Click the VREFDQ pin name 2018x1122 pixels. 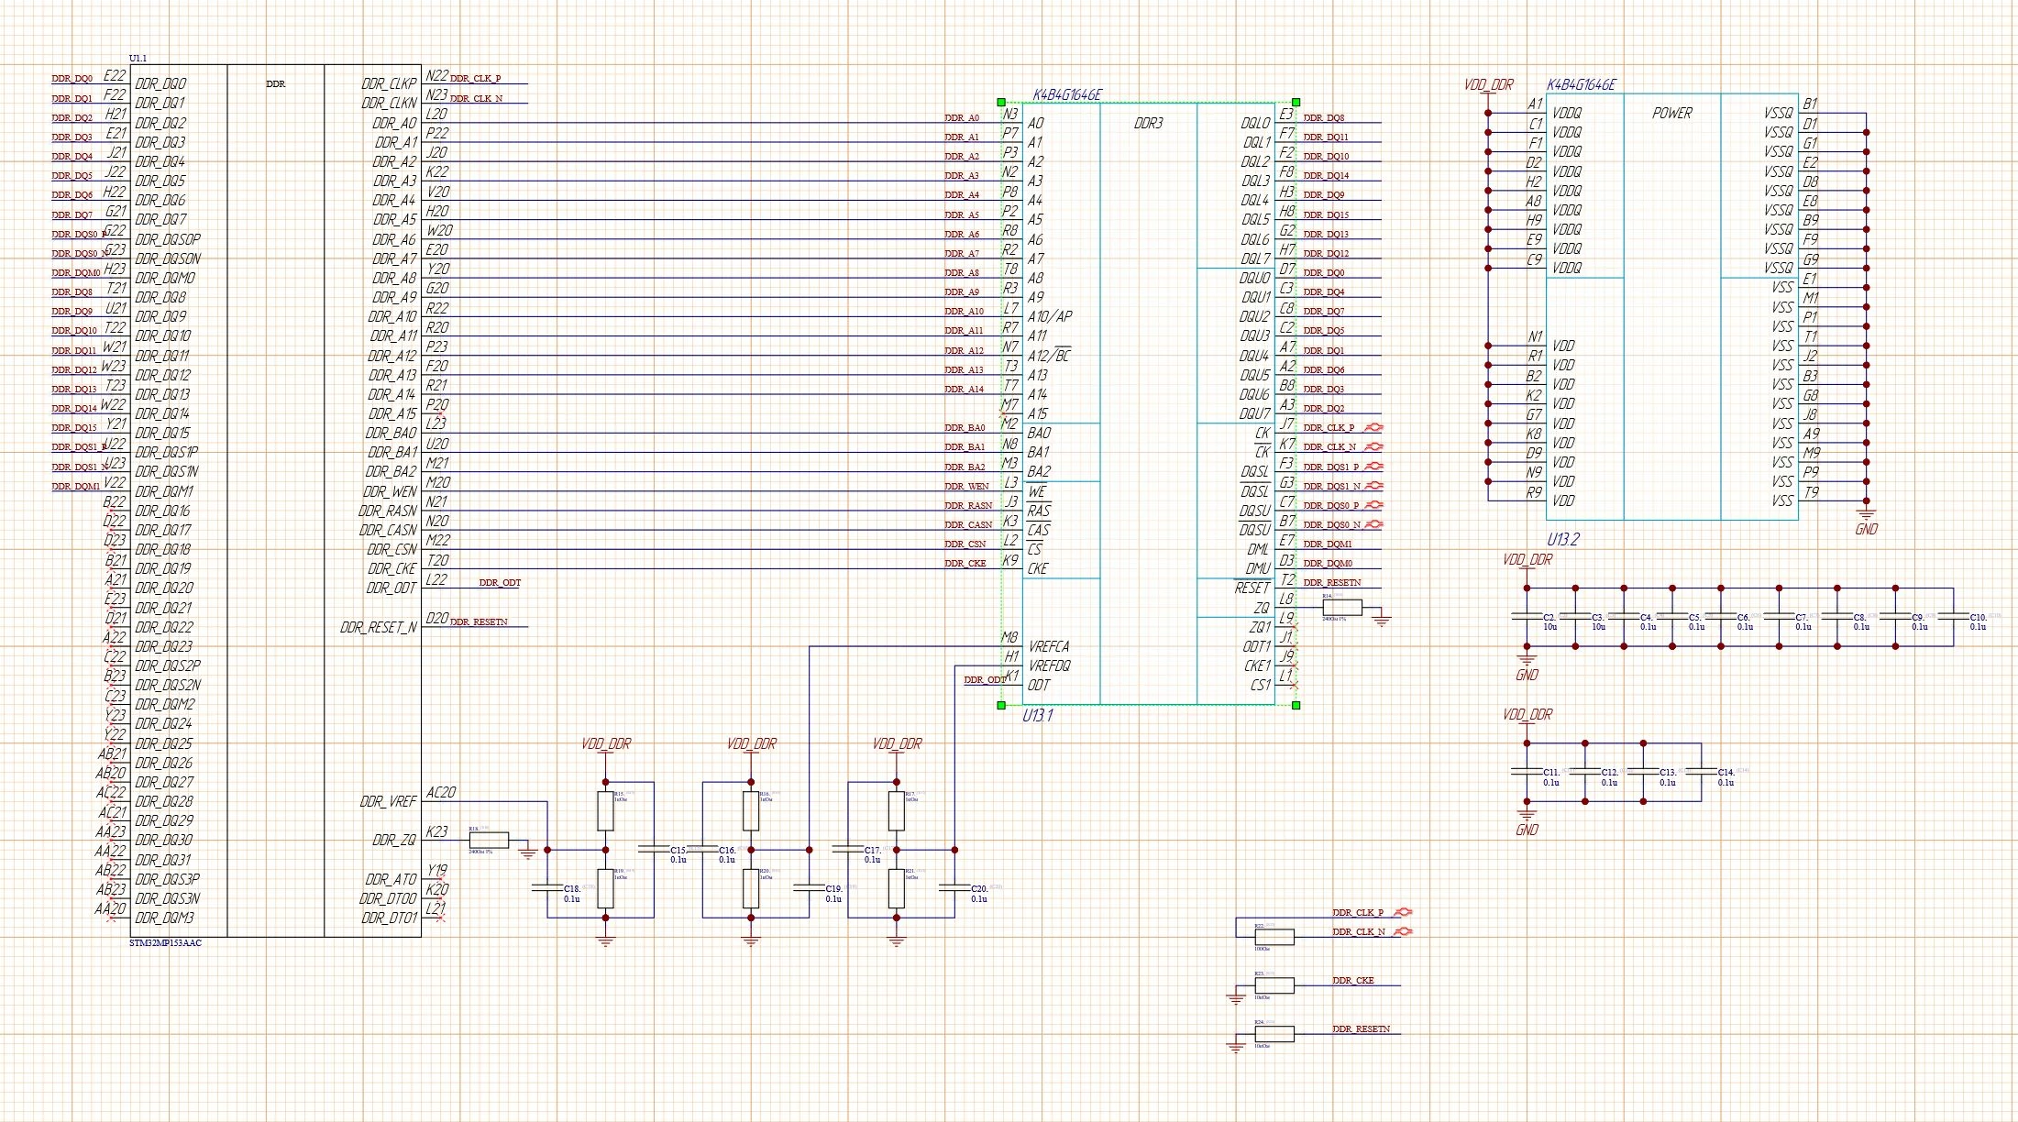tap(1049, 665)
